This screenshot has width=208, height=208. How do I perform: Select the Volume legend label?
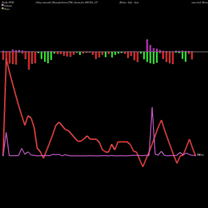(8, 6)
